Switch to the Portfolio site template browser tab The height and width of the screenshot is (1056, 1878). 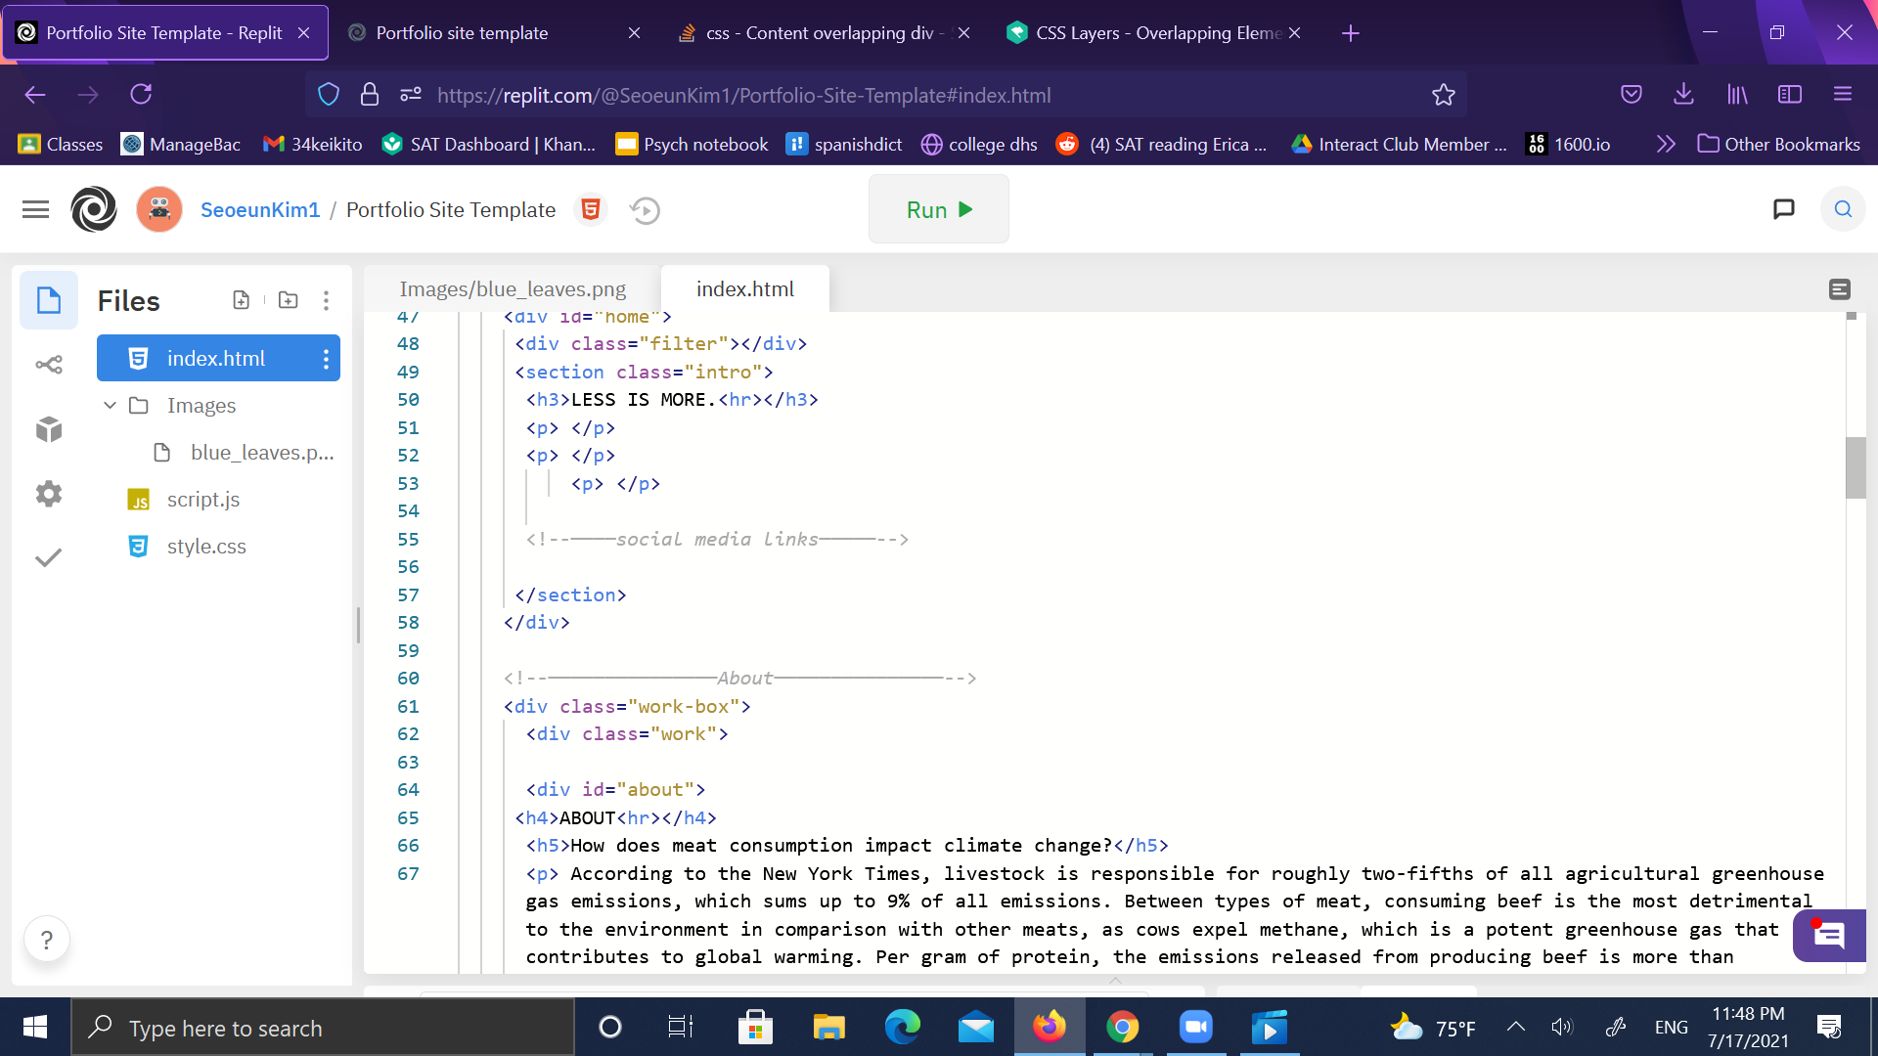[462, 33]
